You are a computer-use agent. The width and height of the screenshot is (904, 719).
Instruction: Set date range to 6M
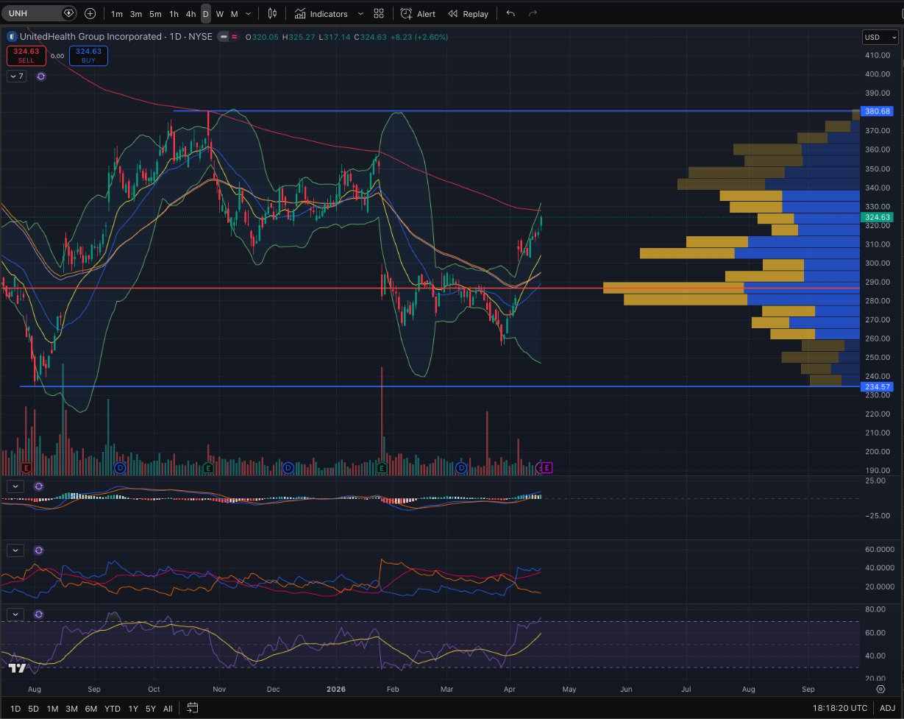91,709
